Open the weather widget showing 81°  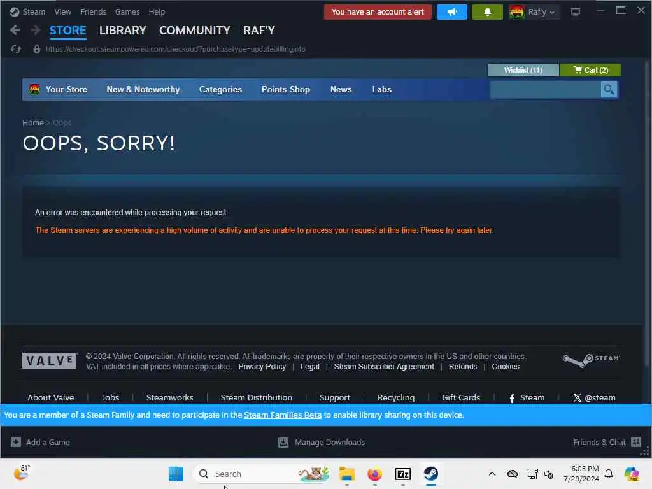click(x=22, y=473)
